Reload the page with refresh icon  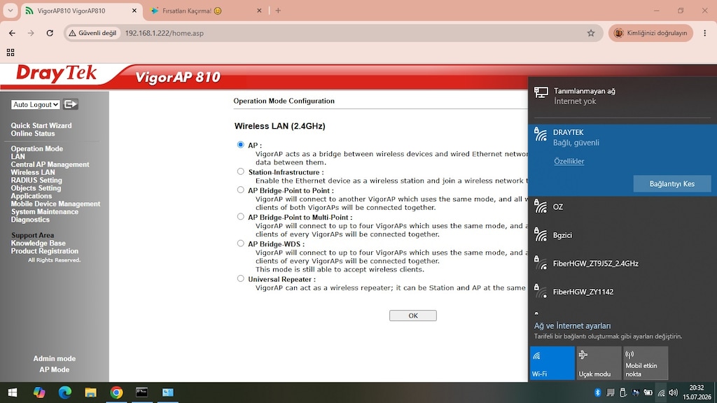click(x=50, y=33)
